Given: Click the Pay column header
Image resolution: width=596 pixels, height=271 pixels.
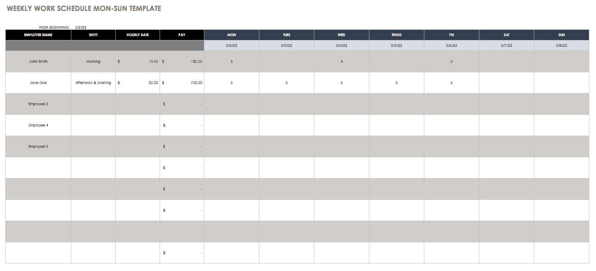Looking at the screenshot, I should pos(182,35).
